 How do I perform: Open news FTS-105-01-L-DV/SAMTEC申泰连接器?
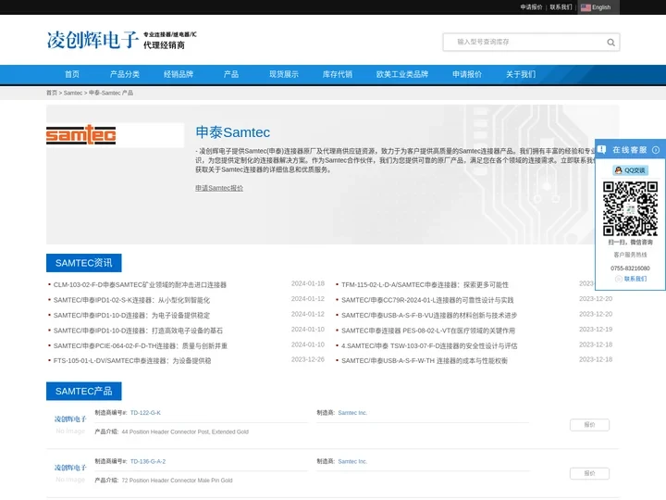click(x=132, y=361)
